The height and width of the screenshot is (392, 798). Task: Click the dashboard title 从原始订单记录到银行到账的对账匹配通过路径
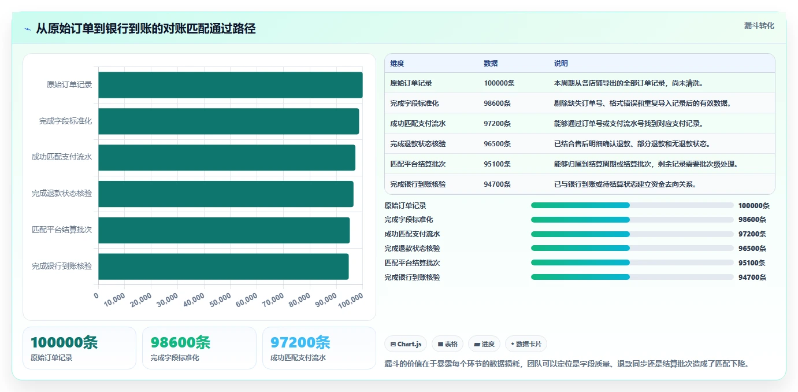(146, 29)
